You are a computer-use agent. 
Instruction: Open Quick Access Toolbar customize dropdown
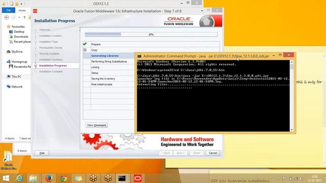pyautogui.click(x=21, y=4)
